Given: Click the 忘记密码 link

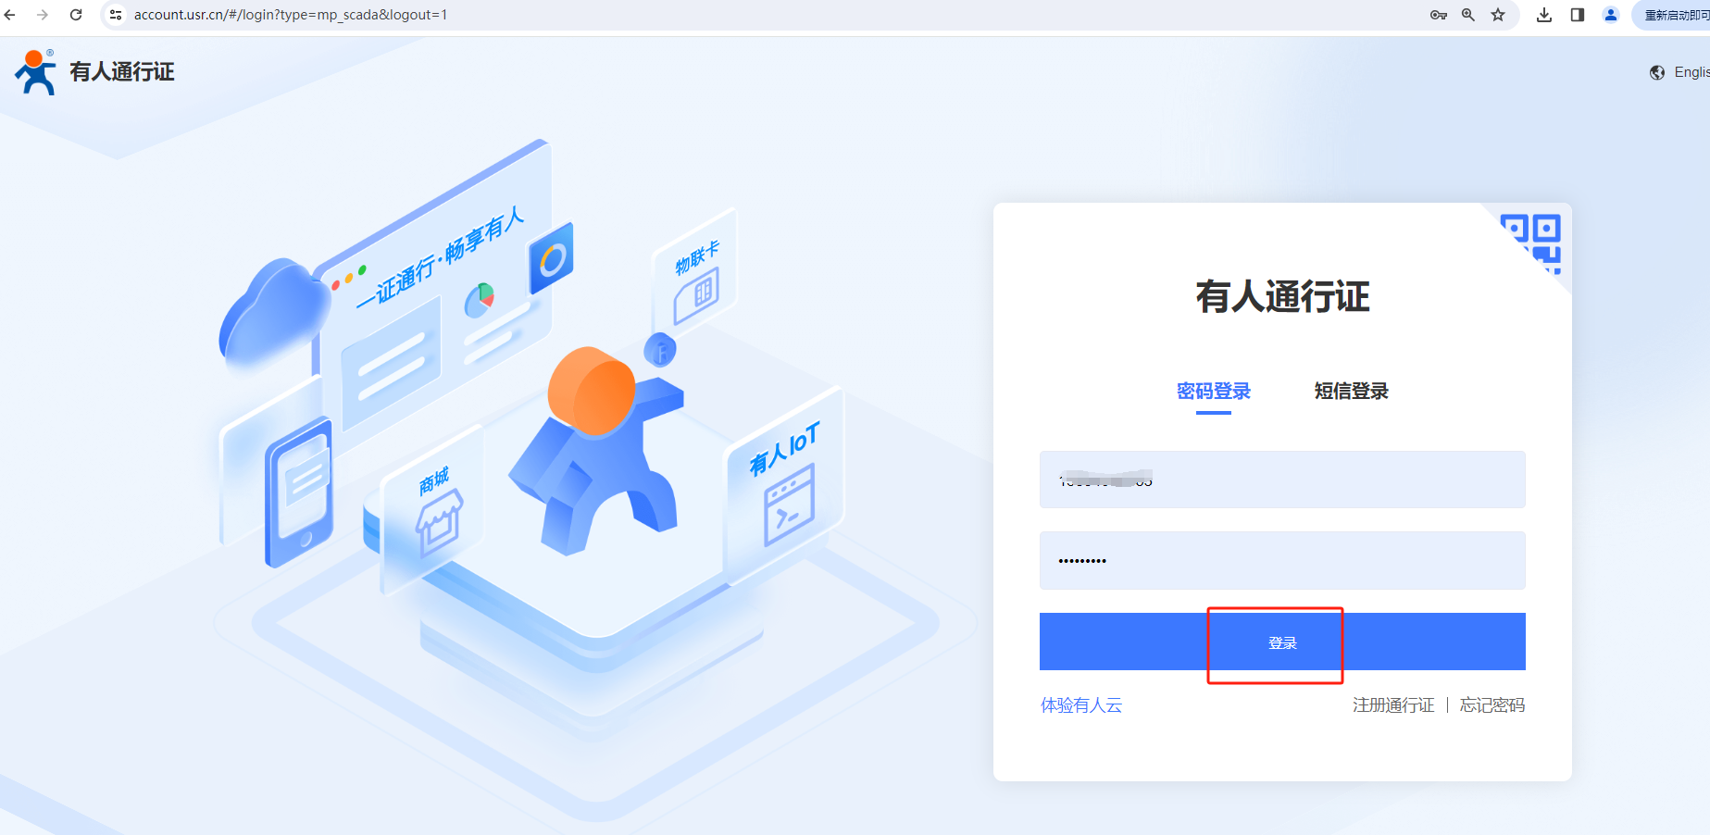Looking at the screenshot, I should 1492,705.
